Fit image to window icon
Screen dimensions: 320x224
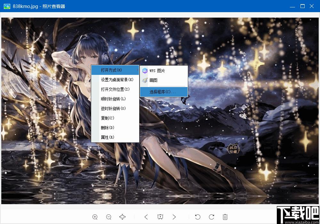click(123, 217)
